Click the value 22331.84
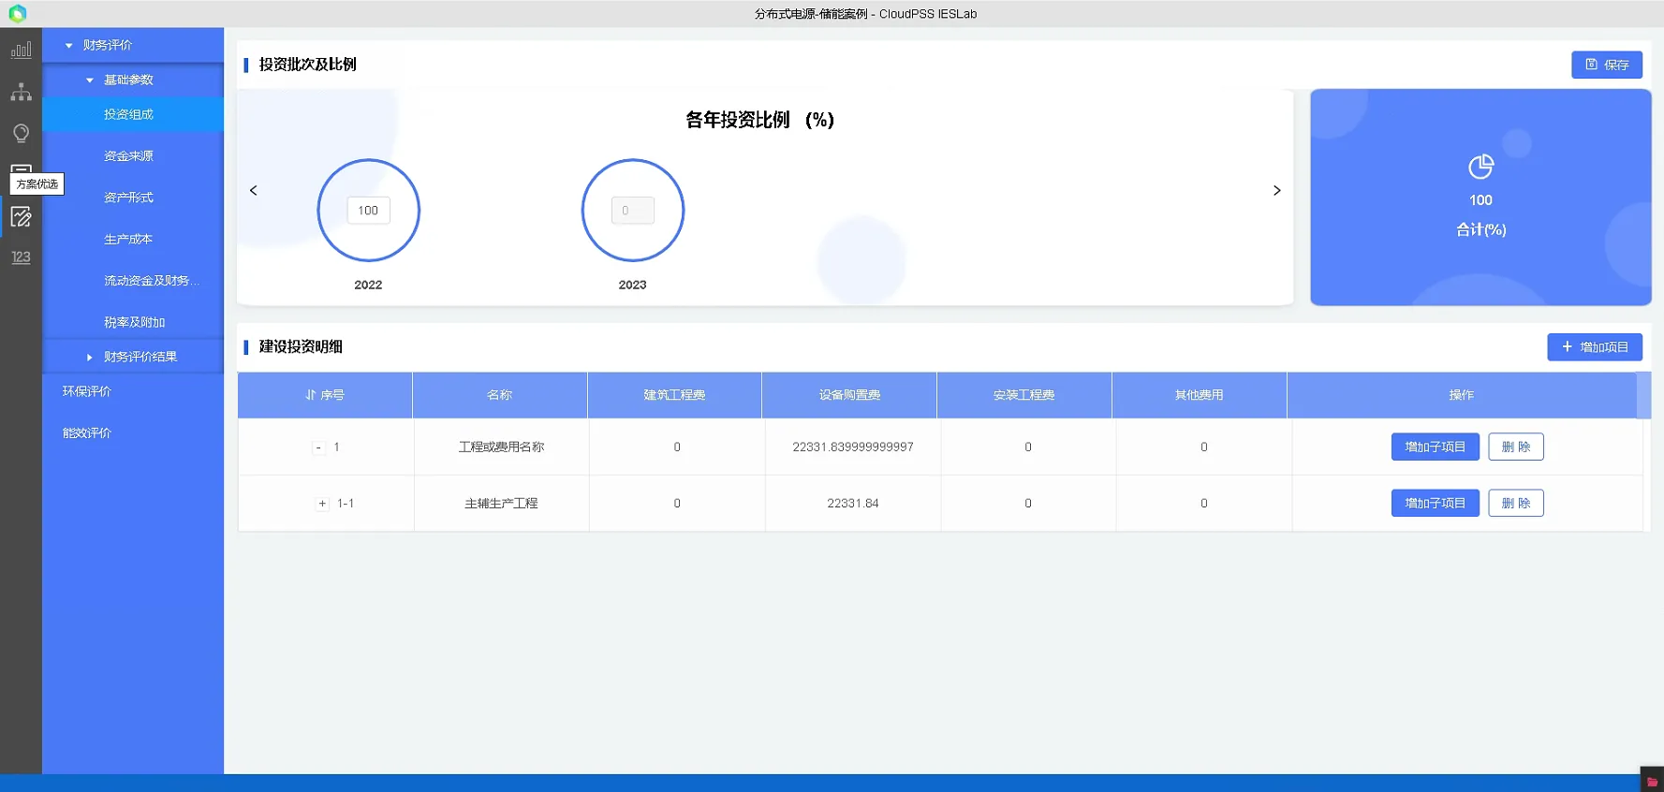The width and height of the screenshot is (1664, 792). coord(852,503)
